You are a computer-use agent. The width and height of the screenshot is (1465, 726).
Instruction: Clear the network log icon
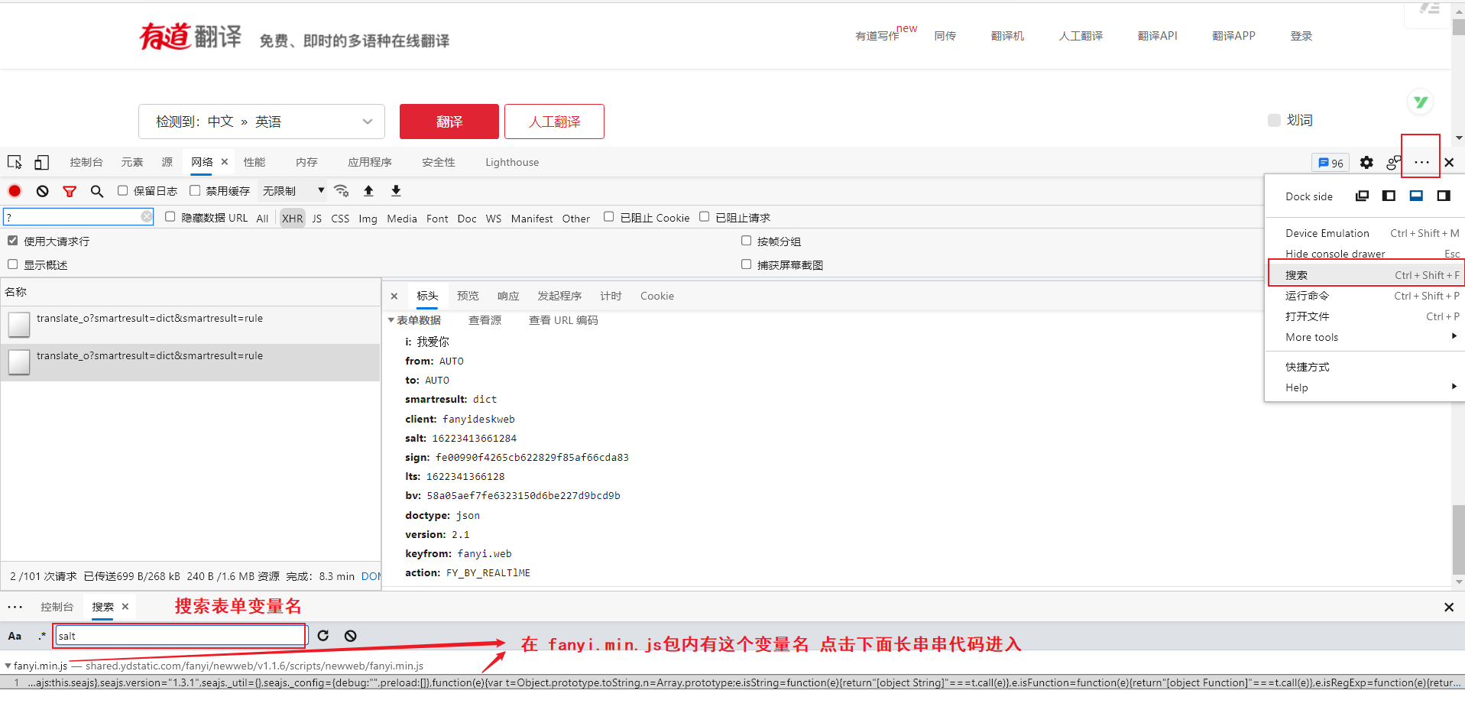tap(43, 191)
